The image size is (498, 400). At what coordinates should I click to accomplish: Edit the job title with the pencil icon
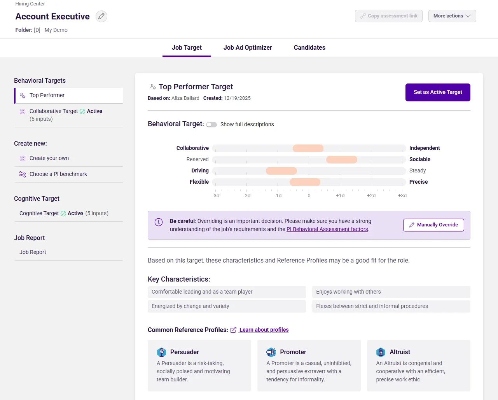(101, 16)
